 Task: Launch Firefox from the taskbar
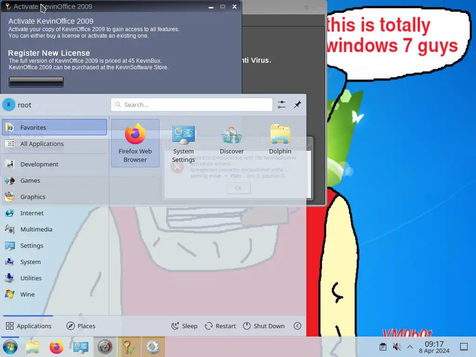point(56,347)
